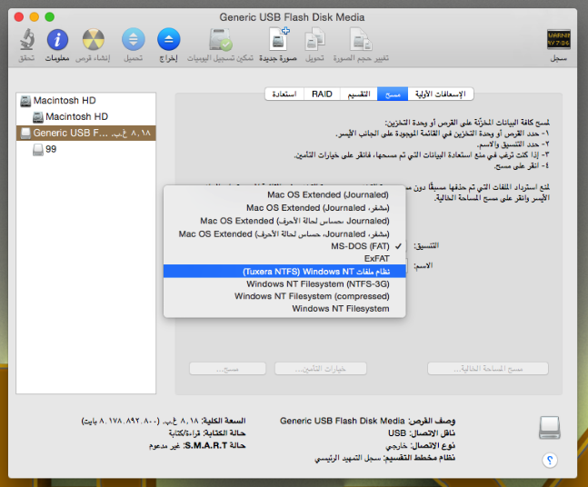
Task: Click the total capacity value text
Action: coord(140,421)
